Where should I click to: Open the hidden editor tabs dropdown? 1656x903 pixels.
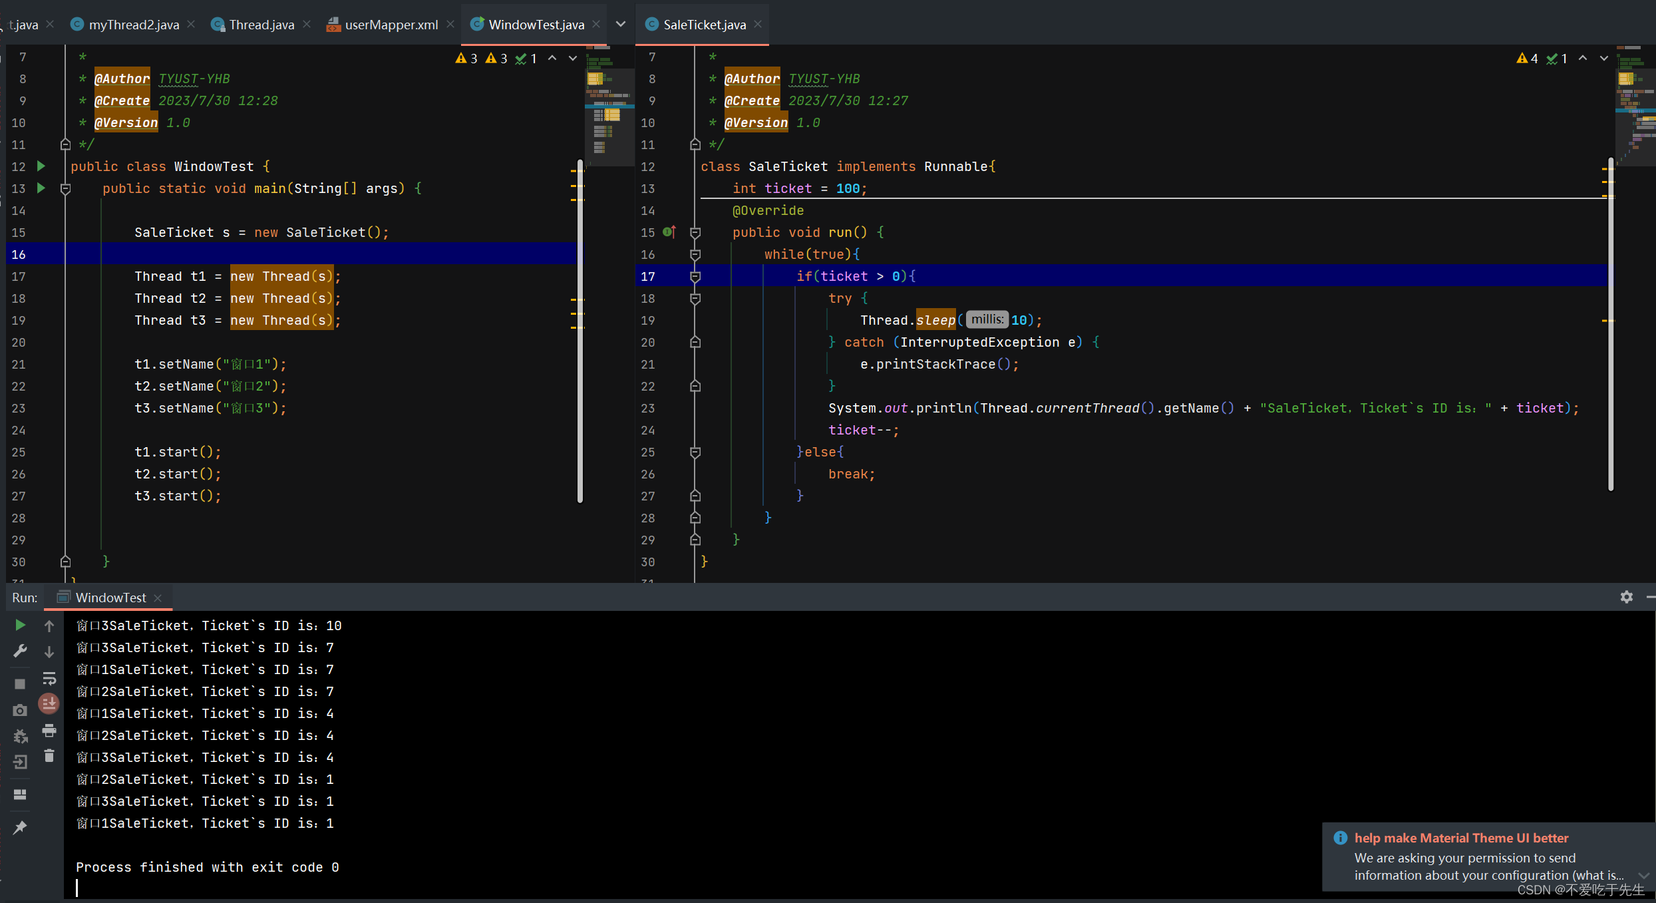[x=620, y=25]
